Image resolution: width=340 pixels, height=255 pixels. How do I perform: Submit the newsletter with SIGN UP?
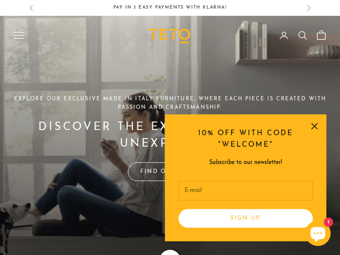point(245,218)
